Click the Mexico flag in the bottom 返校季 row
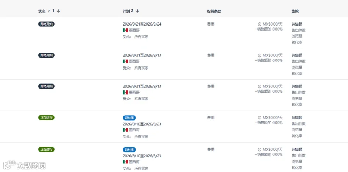 click(125, 162)
